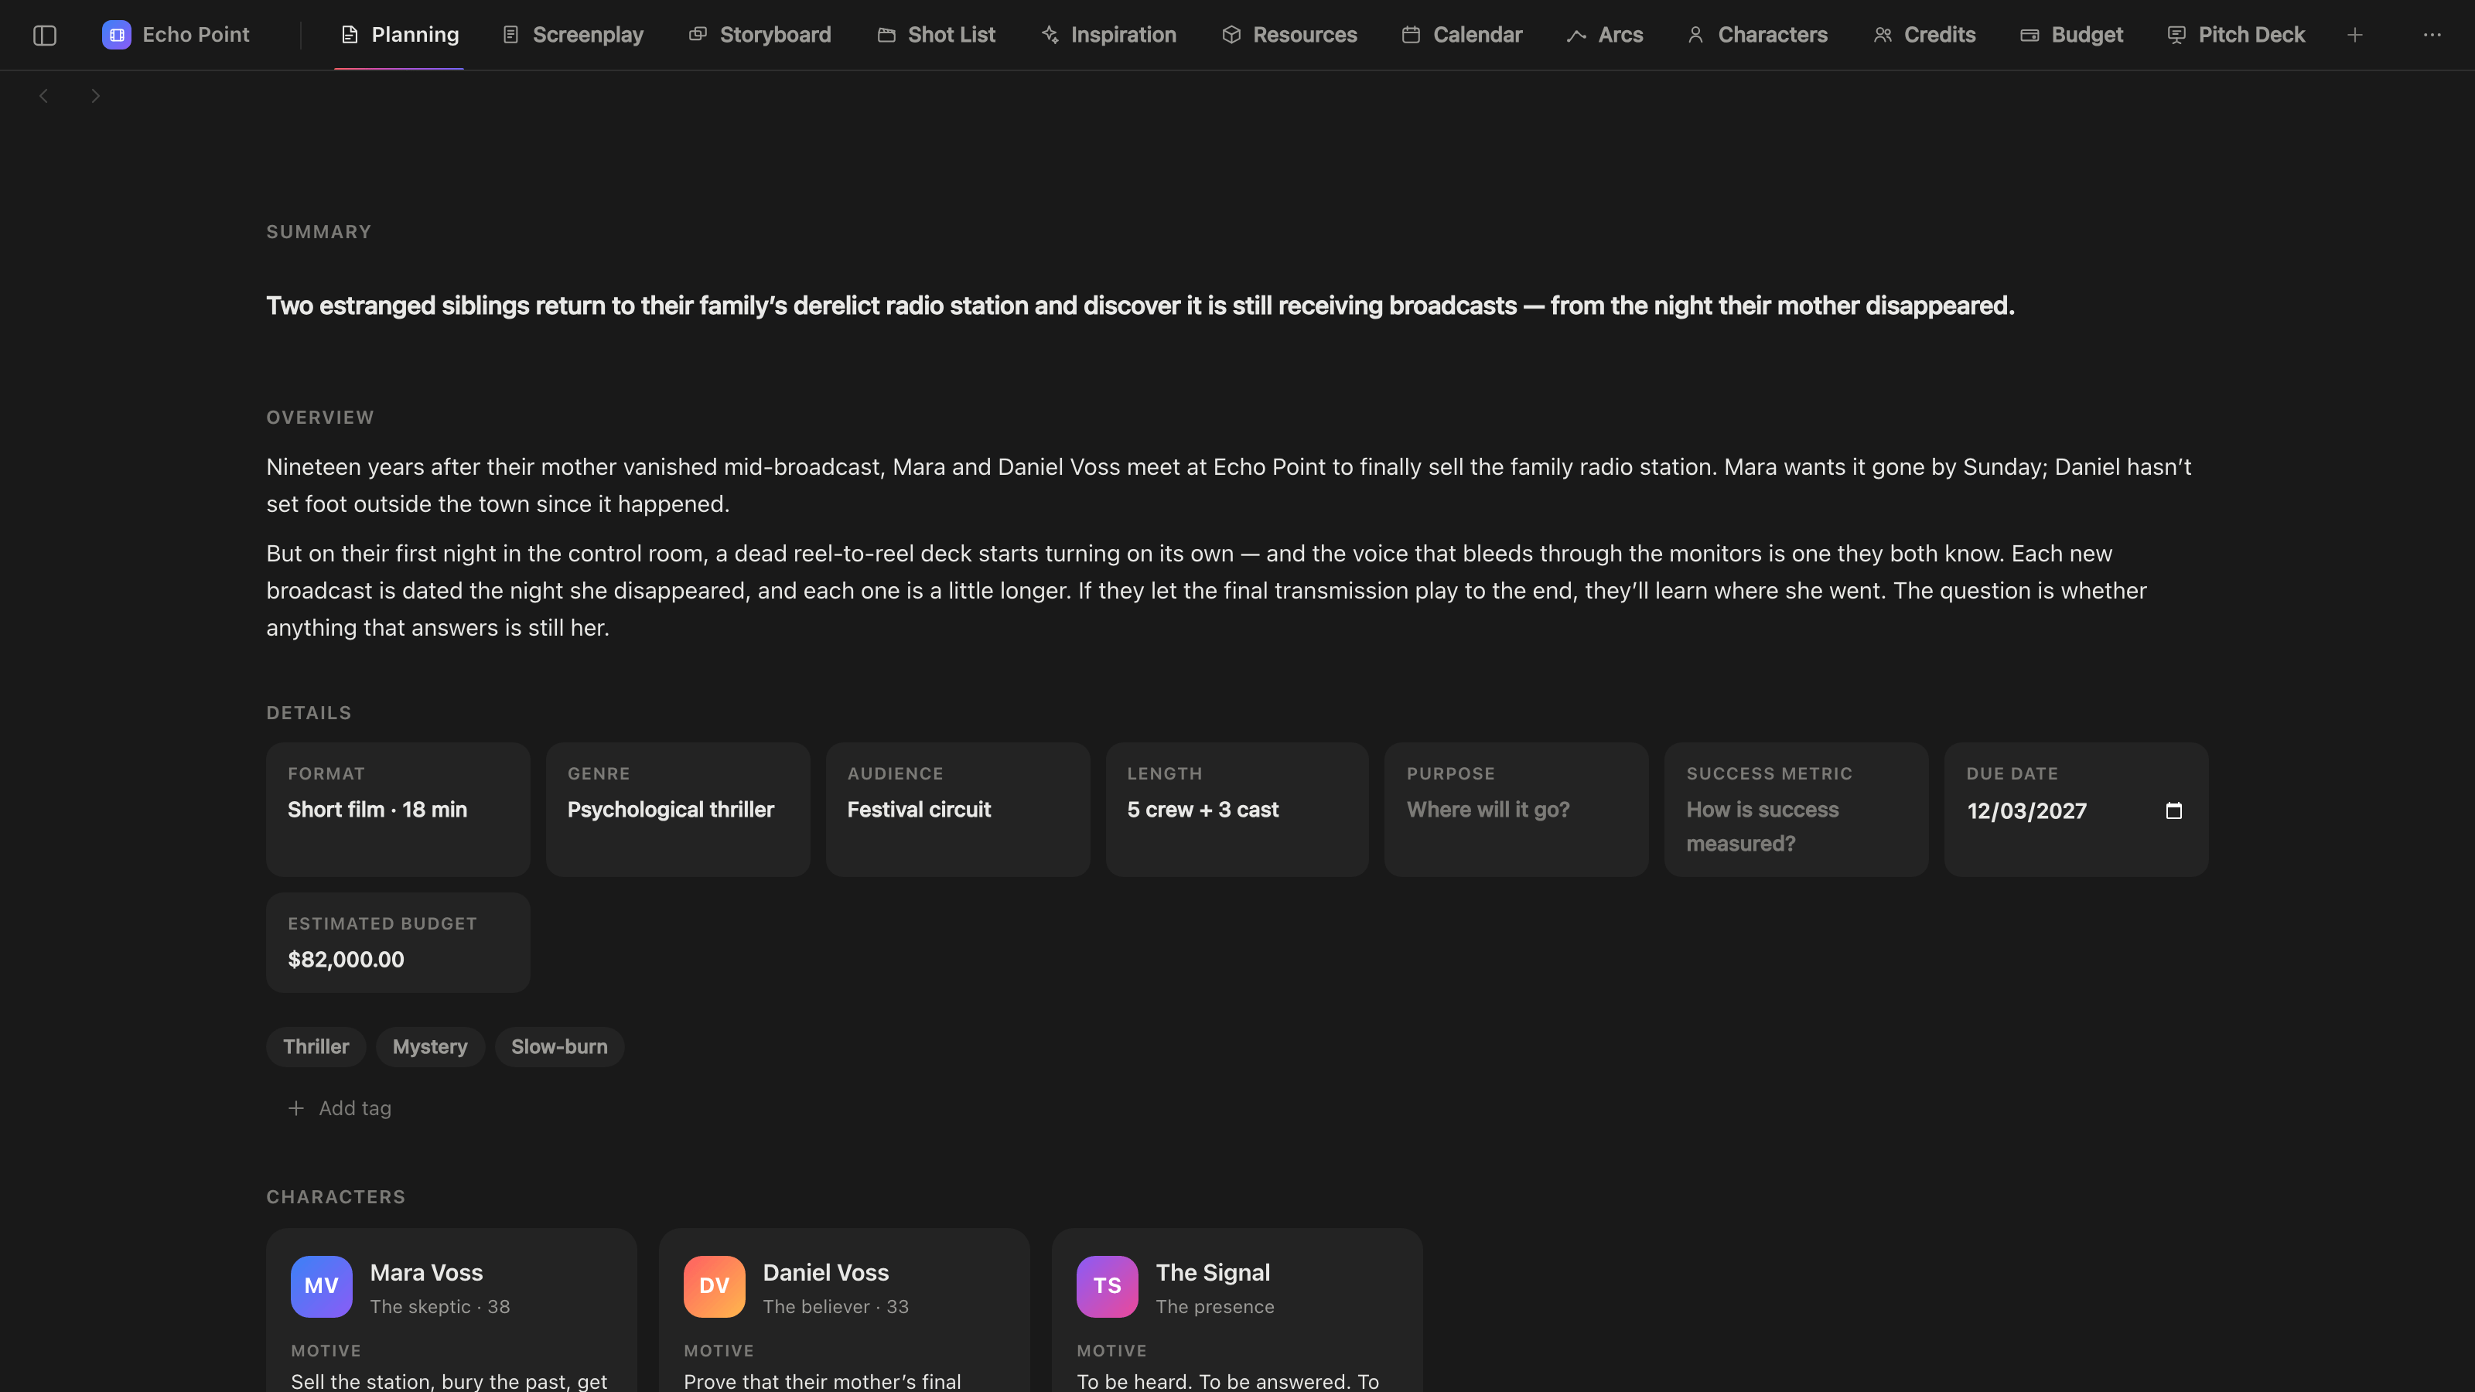
Task: Edit the Length field value
Action: [x=1202, y=810]
